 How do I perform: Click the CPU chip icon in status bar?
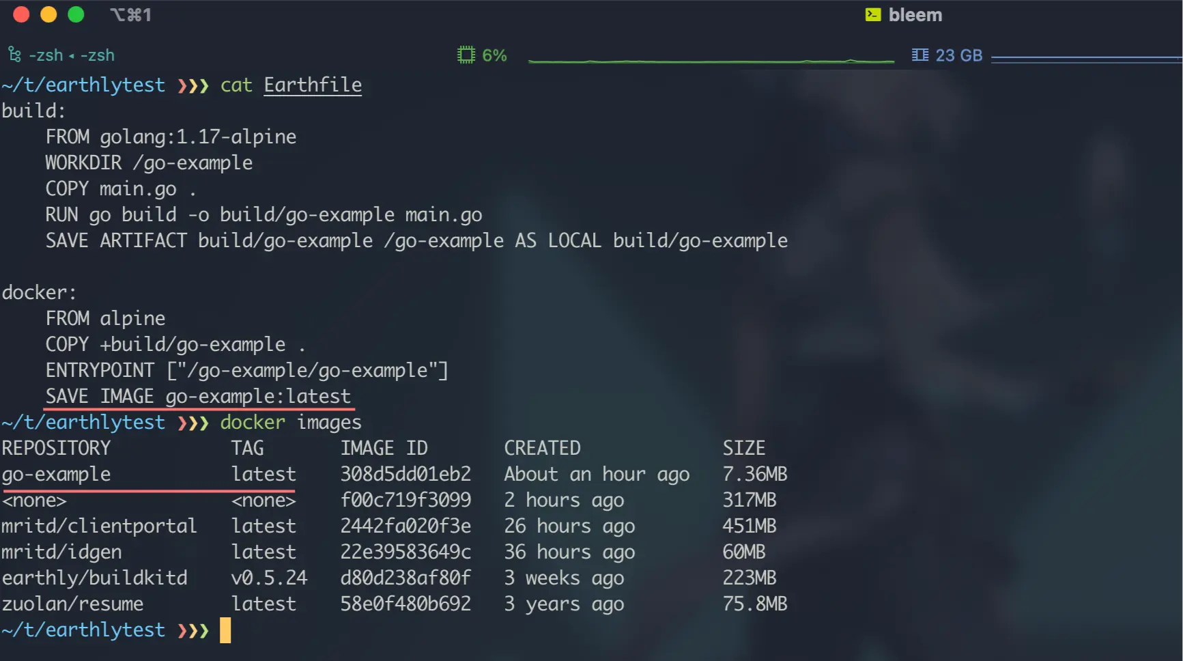pyautogui.click(x=466, y=55)
